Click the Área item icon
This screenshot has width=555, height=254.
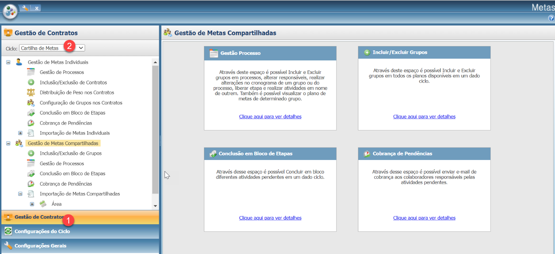click(x=43, y=204)
